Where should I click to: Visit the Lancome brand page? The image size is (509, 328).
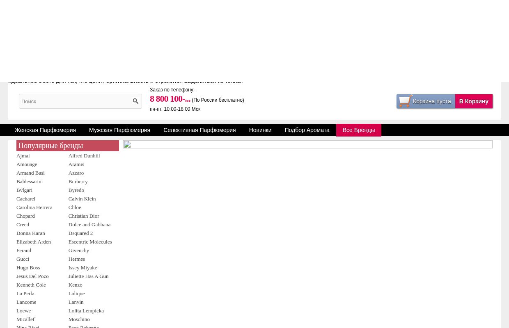tap(26, 302)
